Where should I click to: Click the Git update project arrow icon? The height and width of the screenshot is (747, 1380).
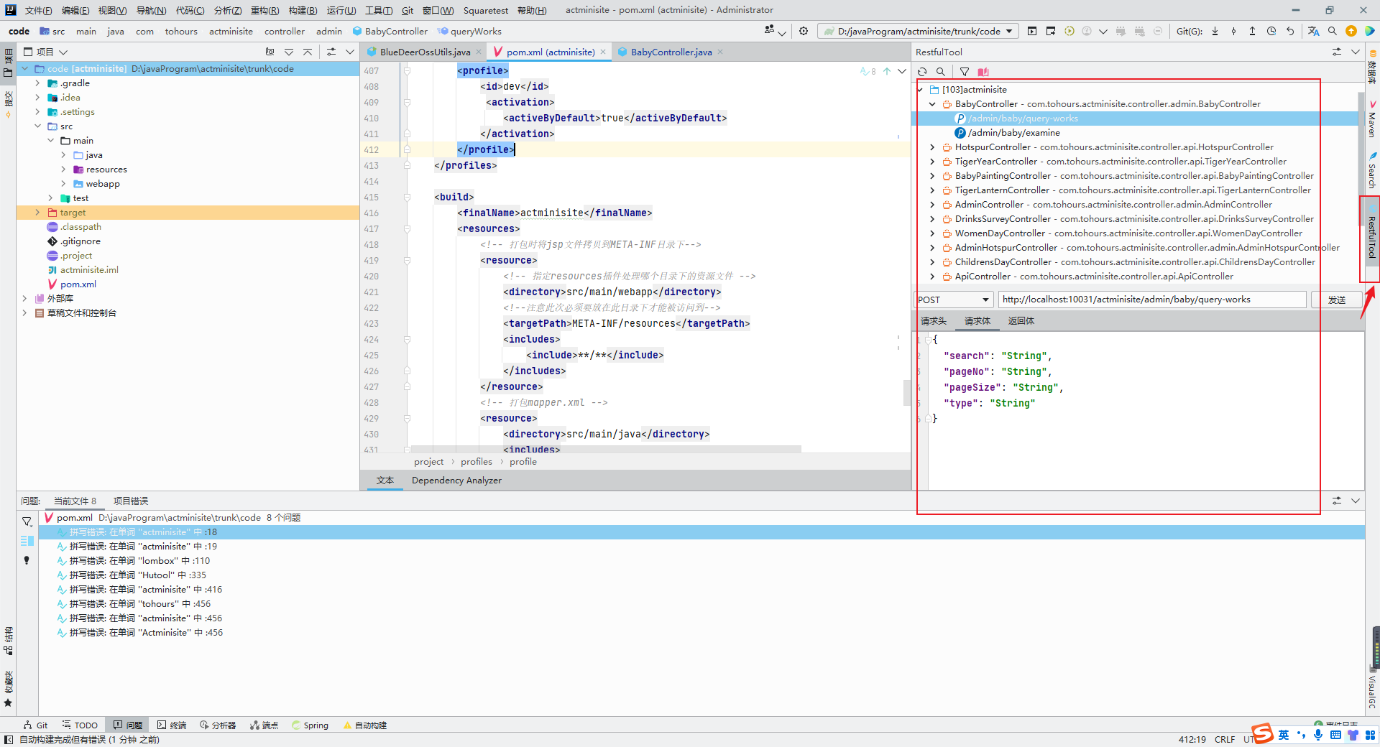[x=1215, y=31]
